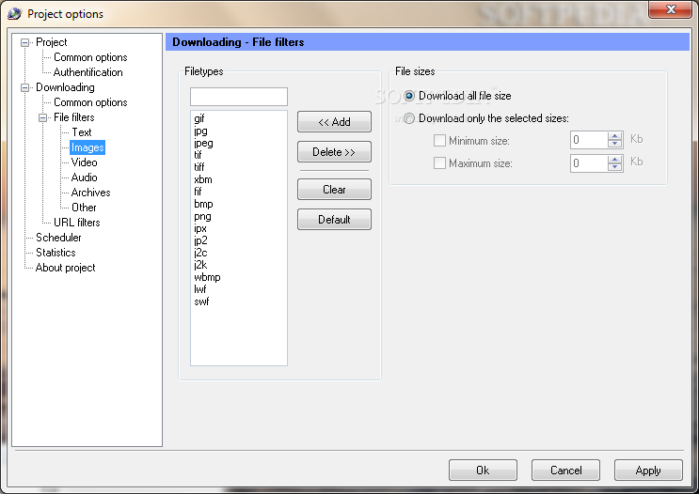
Task: Collapse the Project tree node
Action: coord(25,42)
